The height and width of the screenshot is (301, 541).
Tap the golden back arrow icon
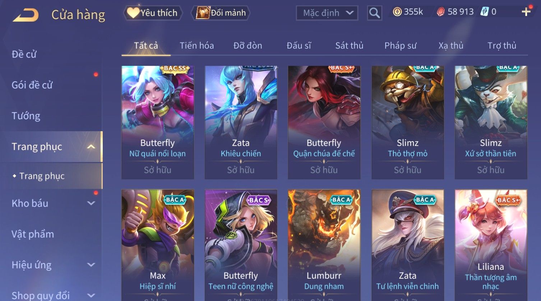(x=26, y=15)
